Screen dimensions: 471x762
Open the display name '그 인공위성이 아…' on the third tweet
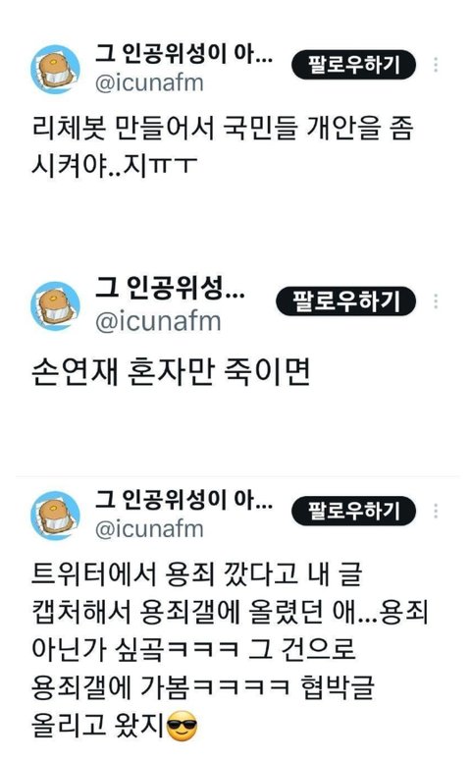(x=183, y=500)
